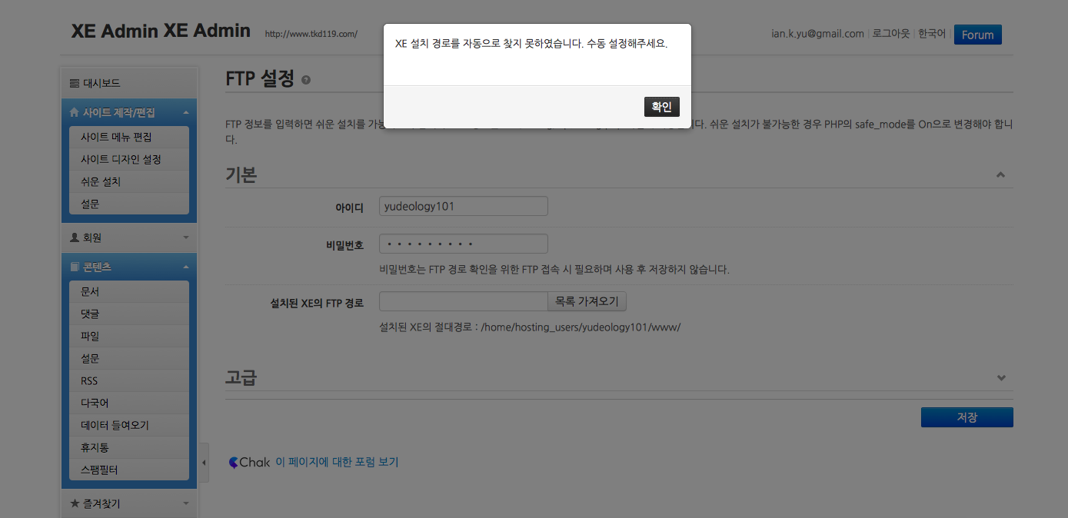1068x518 pixels.
Task: Expand the 고급 section
Action: coord(1001,377)
